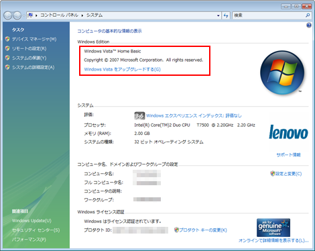Image resolution: width=315 pixels, height=251 pixels.
Task: Click inside the 検索 search field
Action: coord(268,15)
